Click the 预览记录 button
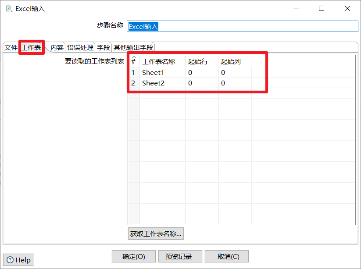This screenshot has width=361, height=269. click(180, 256)
